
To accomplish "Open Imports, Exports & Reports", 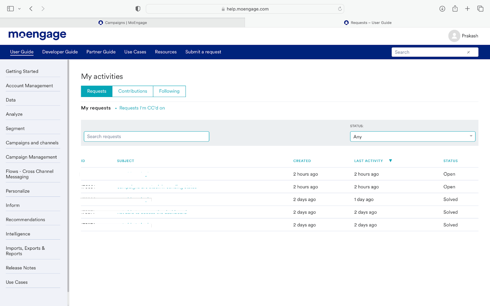I will point(25,251).
